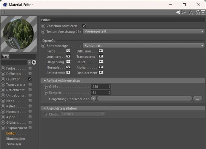Open Editoranzeige Kombiniert dropdown
The width and height of the screenshot is (206, 149).
[x=144, y=46]
